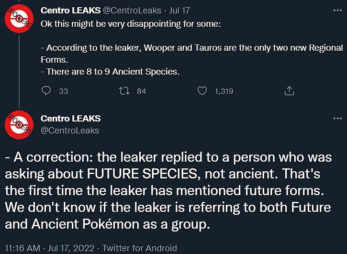Click the 84 retweets count

coord(141,91)
